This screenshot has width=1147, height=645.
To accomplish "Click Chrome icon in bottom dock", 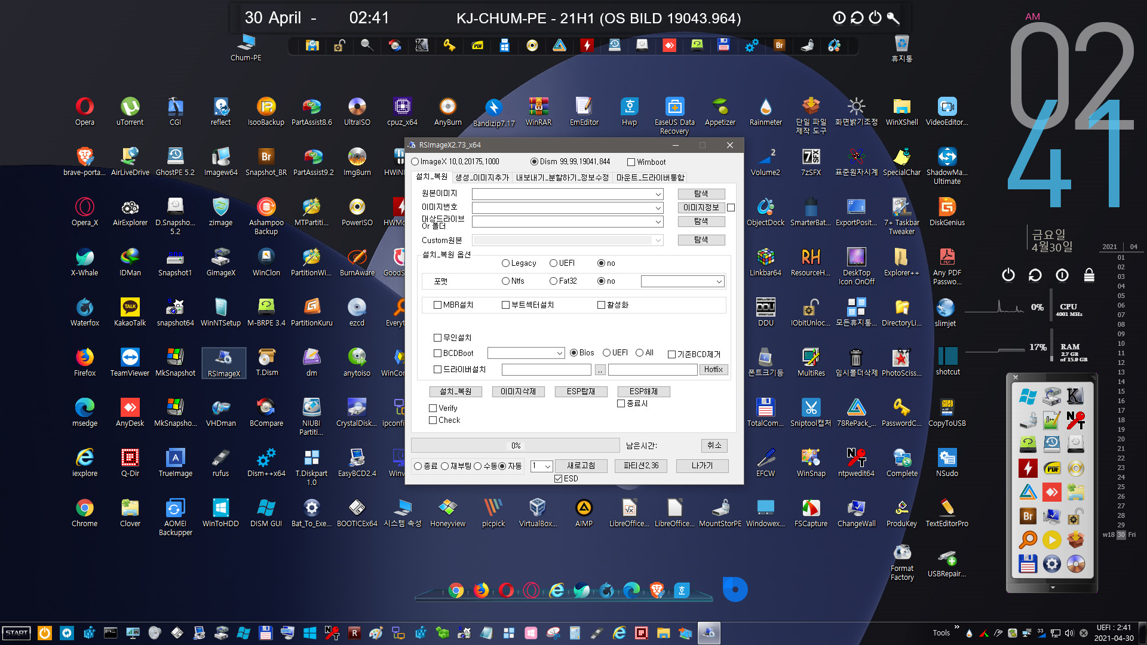I will pyautogui.click(x=456, y=591).
